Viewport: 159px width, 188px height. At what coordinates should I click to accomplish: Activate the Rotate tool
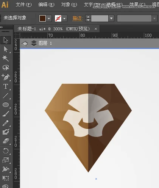tap(6, 151)
